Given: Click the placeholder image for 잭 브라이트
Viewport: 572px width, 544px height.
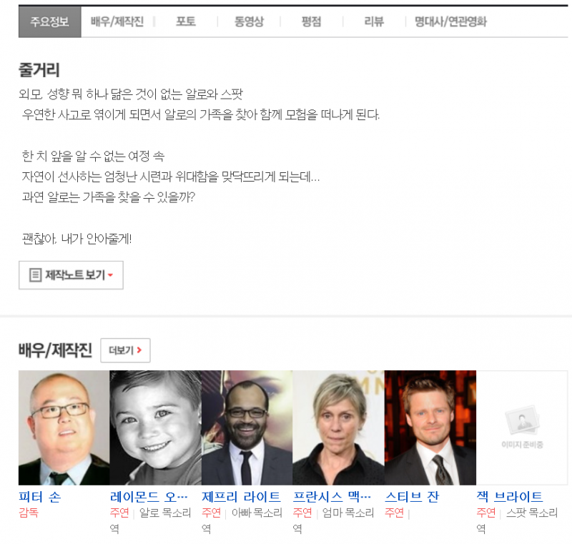Looking at the screenshot, I should click(x=522, y=427).
